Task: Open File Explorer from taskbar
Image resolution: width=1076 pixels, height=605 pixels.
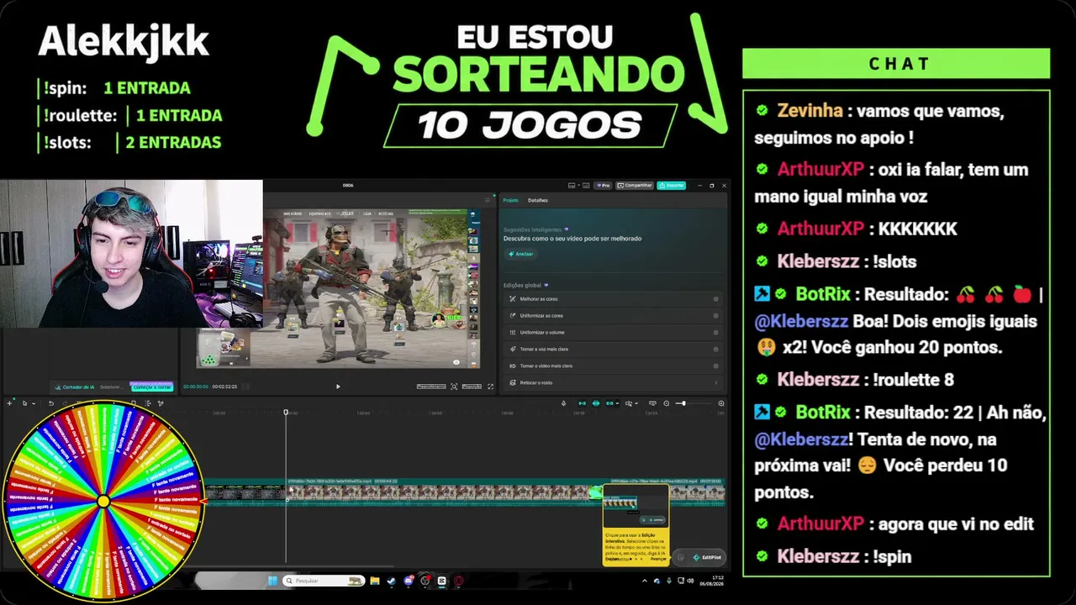Action: (x=375, y=581)
